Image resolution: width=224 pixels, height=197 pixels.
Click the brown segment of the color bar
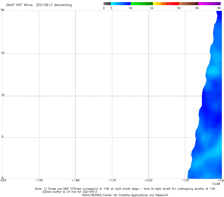pos(189,4)
